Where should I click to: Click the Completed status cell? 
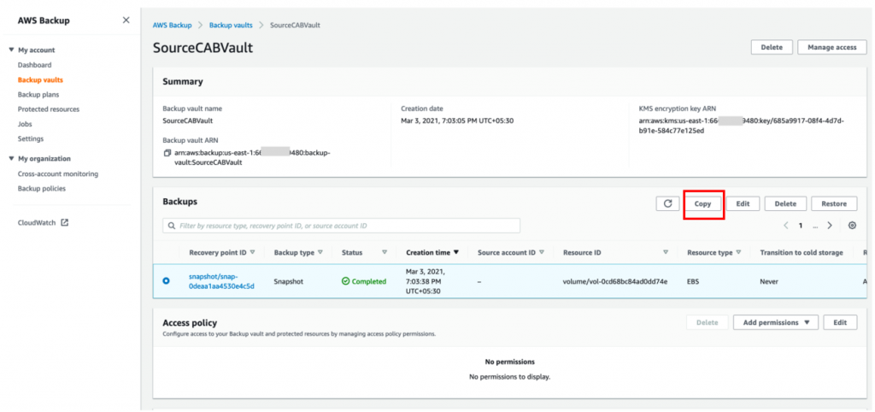tap(364, 281)
